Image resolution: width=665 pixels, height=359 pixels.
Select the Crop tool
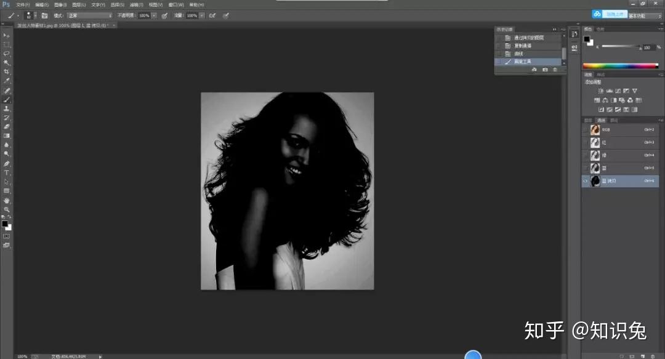coord(7,72)
